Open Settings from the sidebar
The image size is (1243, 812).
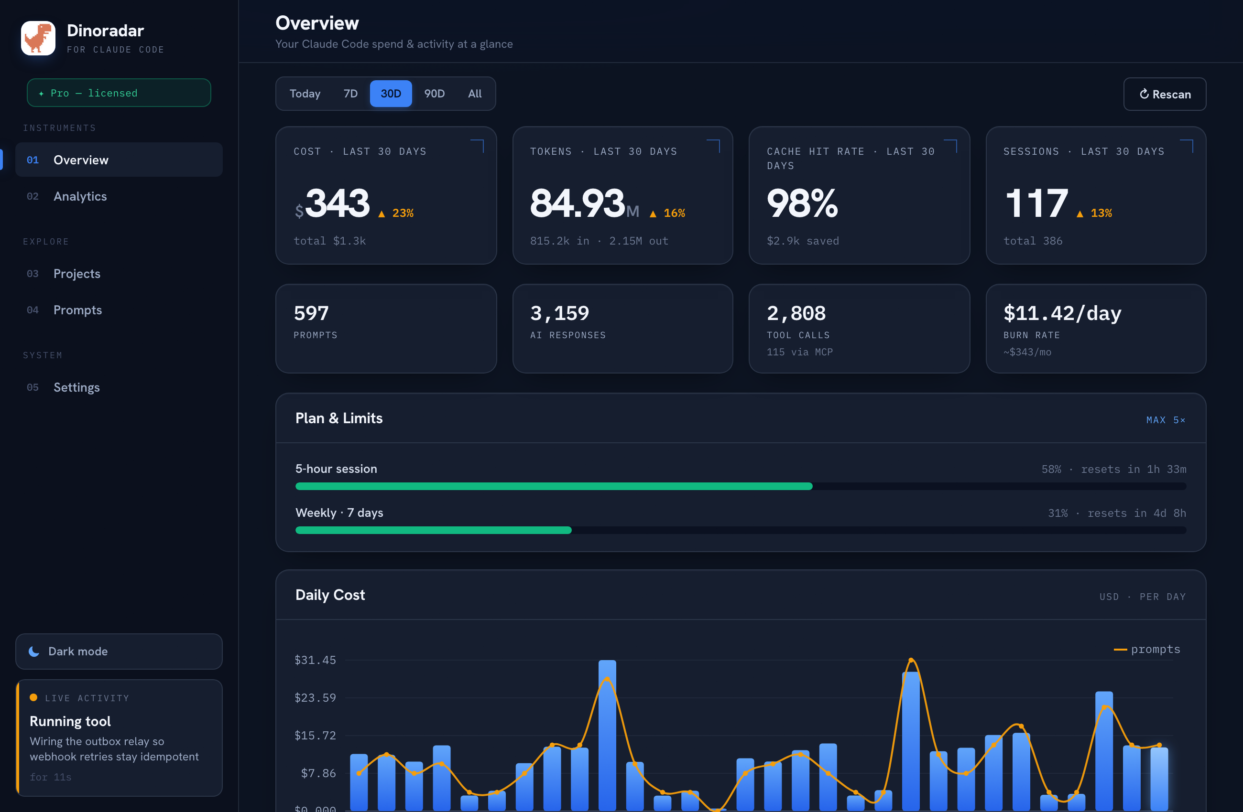119,387
